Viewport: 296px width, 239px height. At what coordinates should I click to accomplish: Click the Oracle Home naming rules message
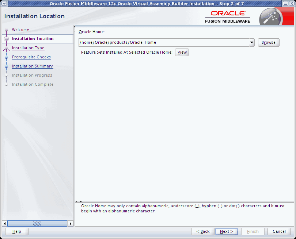(x=183, y=208)
